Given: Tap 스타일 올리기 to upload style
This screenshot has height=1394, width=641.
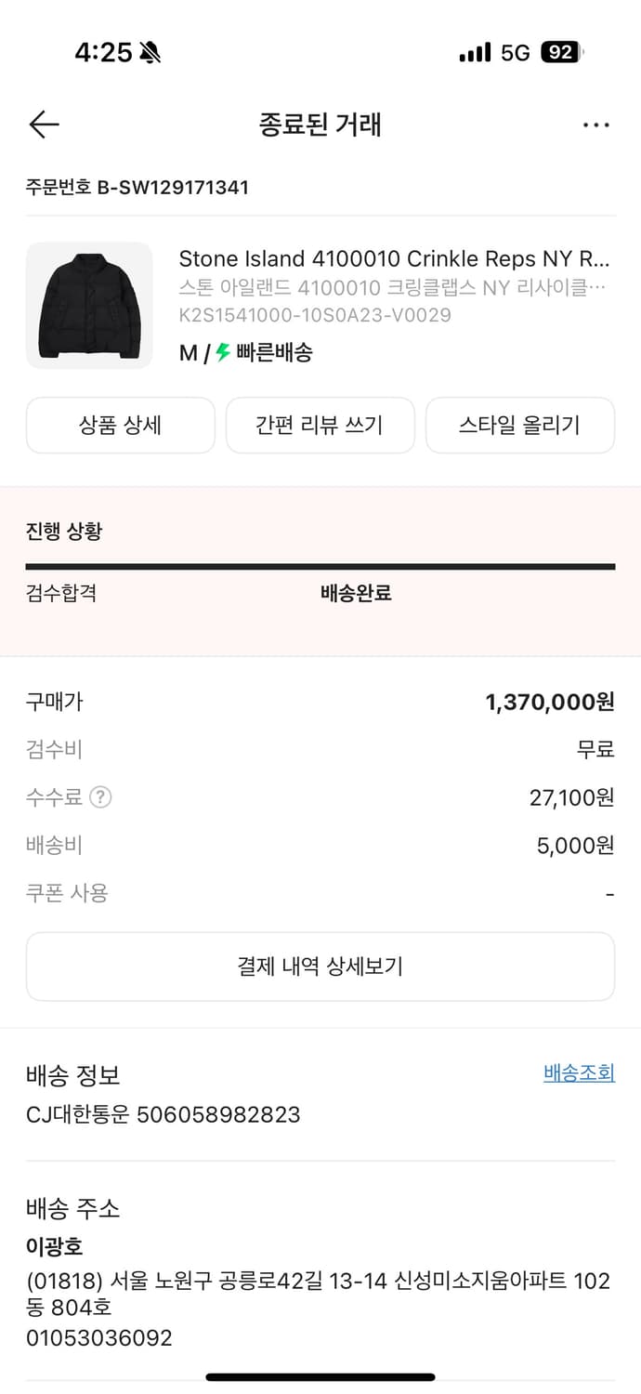Looking at the screenshot, I should click(x=519, y=425).
